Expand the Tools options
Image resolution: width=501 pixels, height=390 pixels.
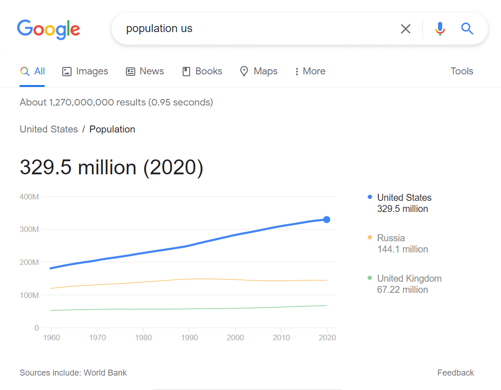(461, 71)
